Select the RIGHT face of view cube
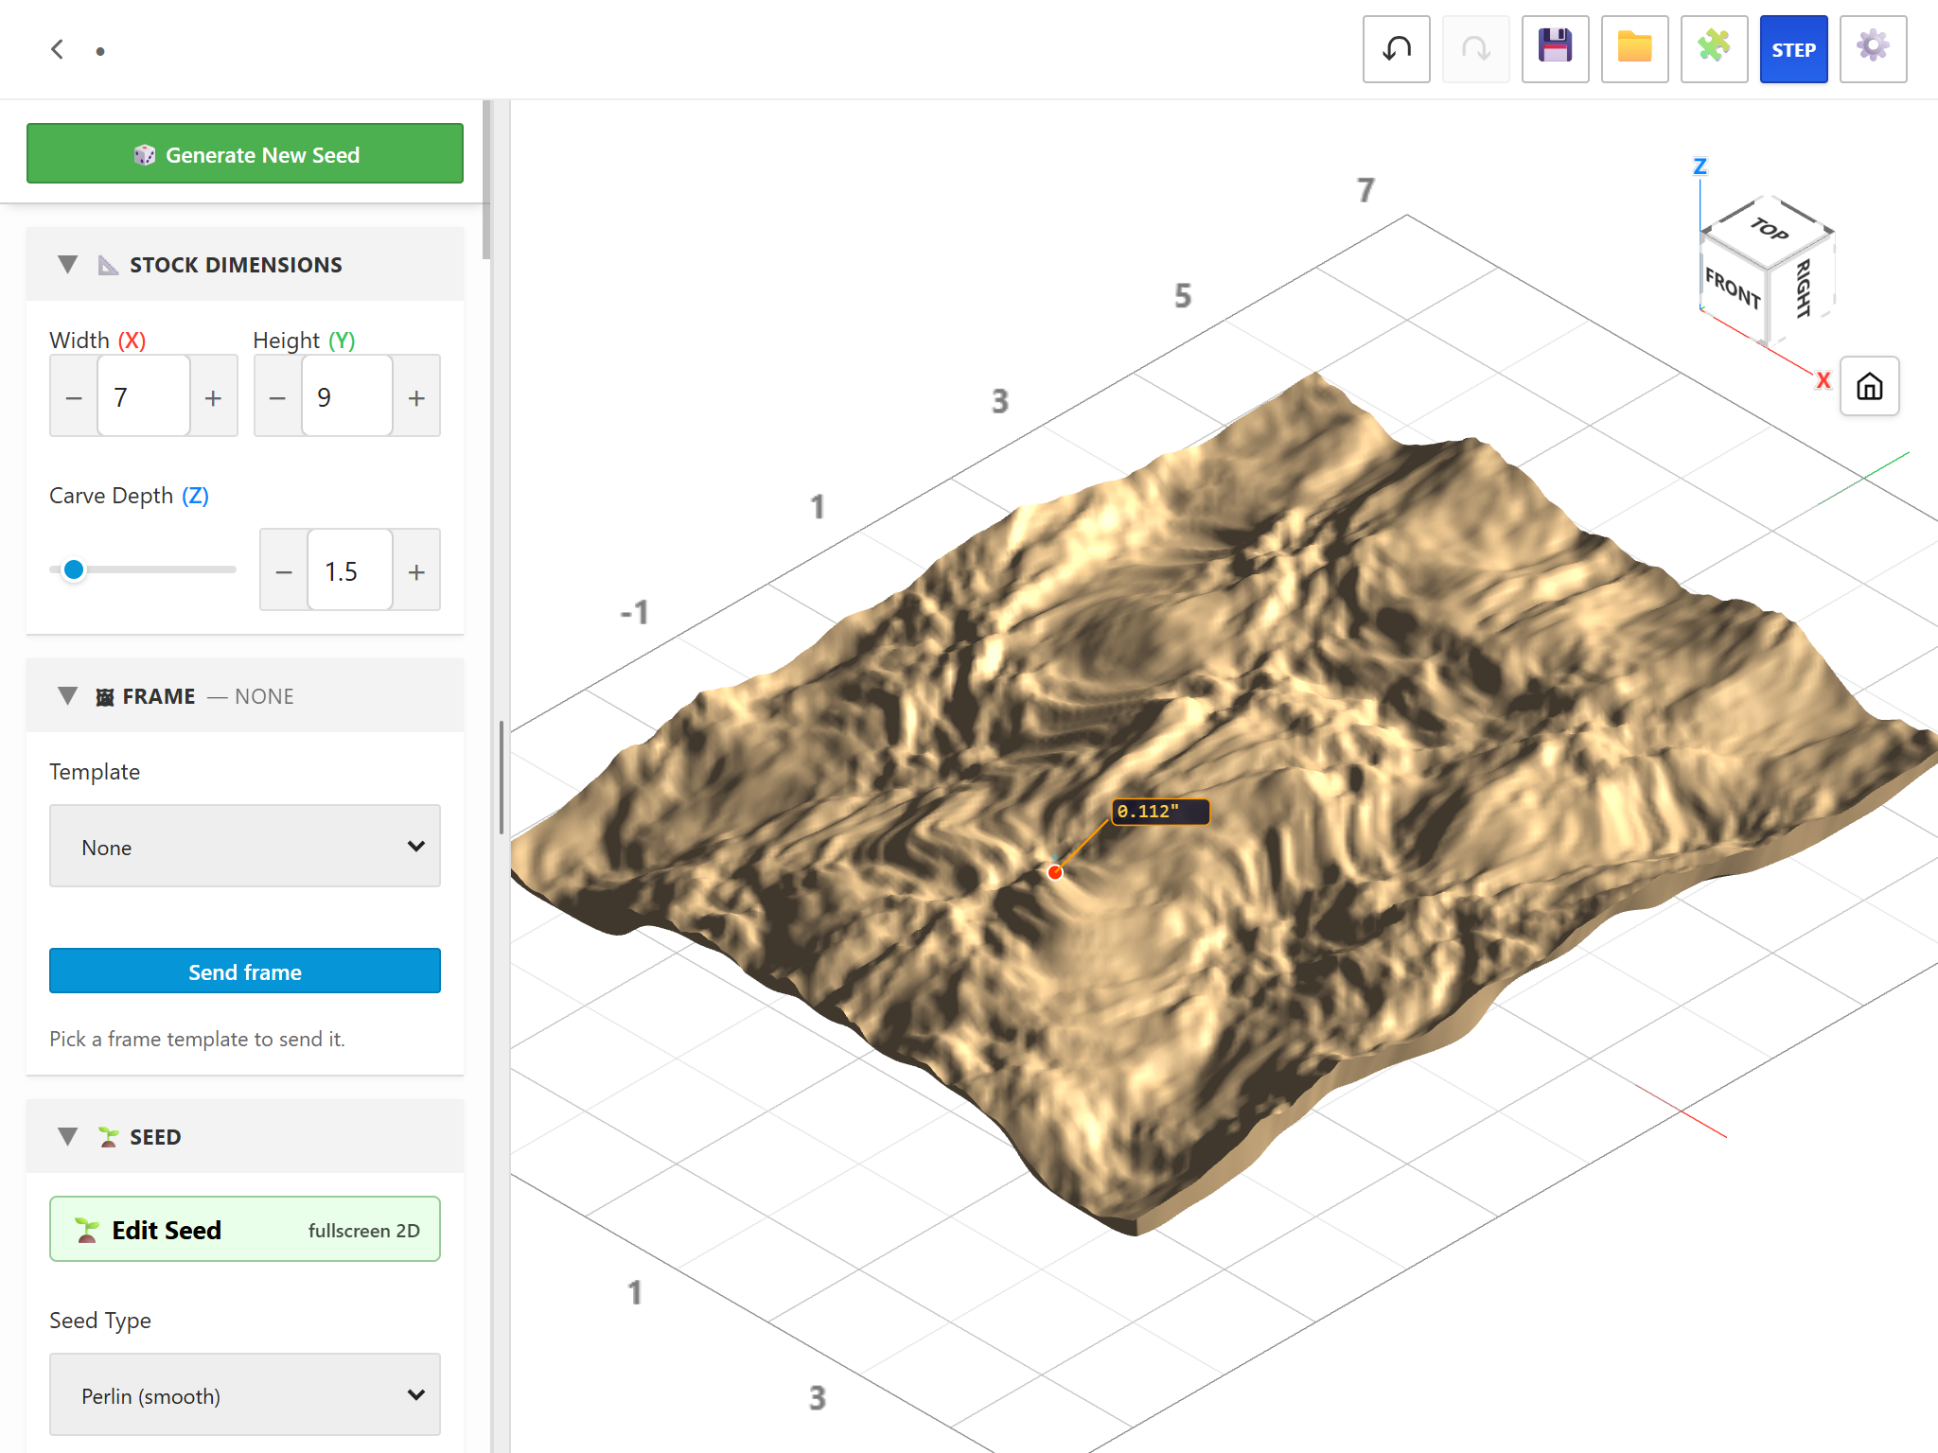This screenshot has height=1453, width=1938. tap(1803, 287)
